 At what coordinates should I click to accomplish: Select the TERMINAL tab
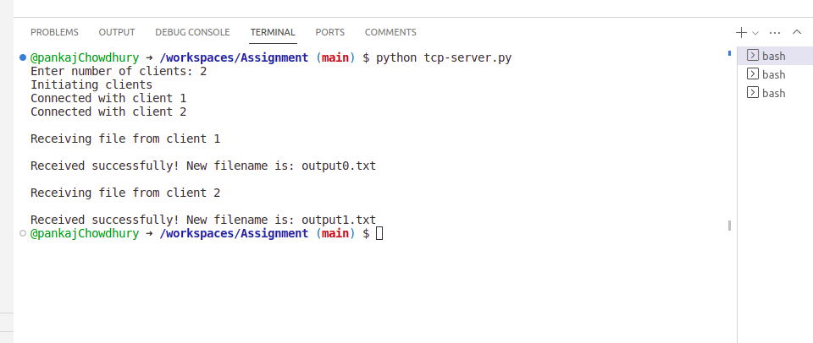(273, 32)
